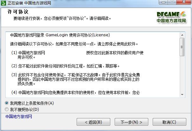Viewport: 192px width, 131px height.
Task: Maximize the installer window
Action: click(172, 2)
